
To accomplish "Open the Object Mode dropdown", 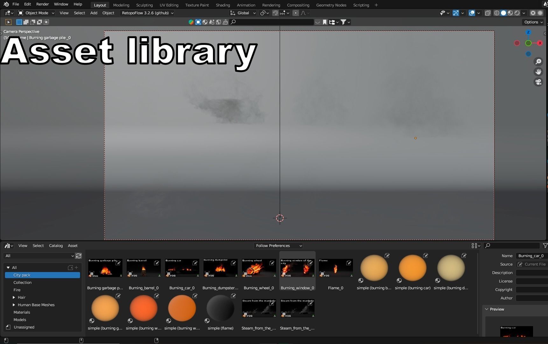I will pos(36,13).
